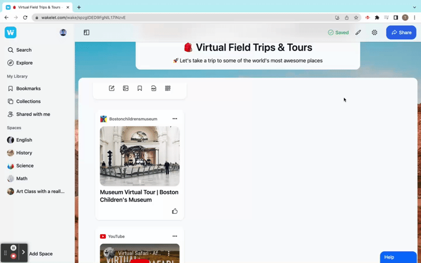Expand the recorder widget arrow
Screen dimensions: 421x263
coord(24,252)
